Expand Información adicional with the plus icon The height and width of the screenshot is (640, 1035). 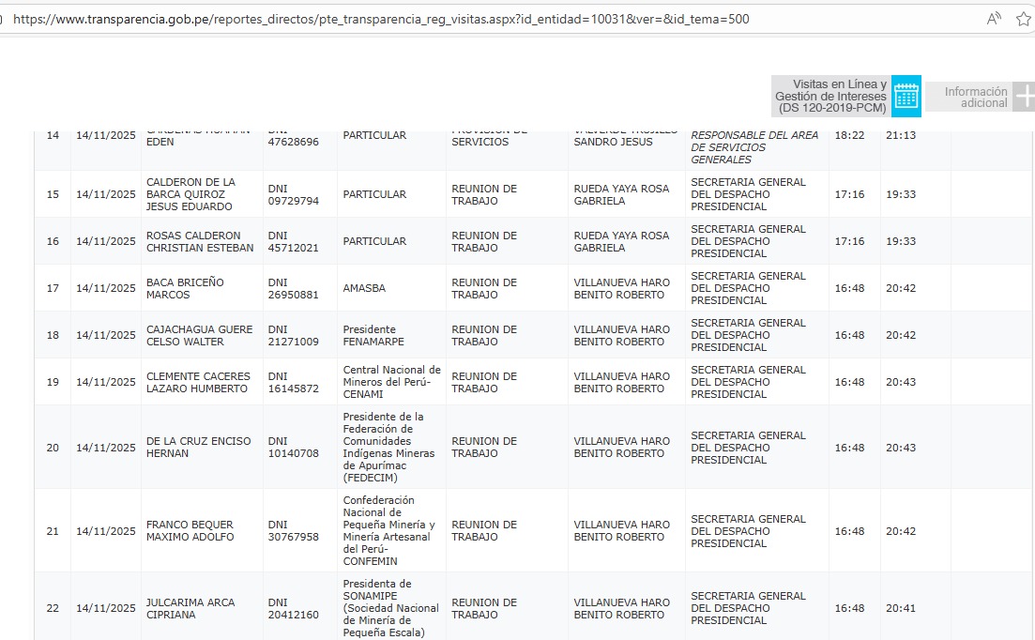[1025, 97]
